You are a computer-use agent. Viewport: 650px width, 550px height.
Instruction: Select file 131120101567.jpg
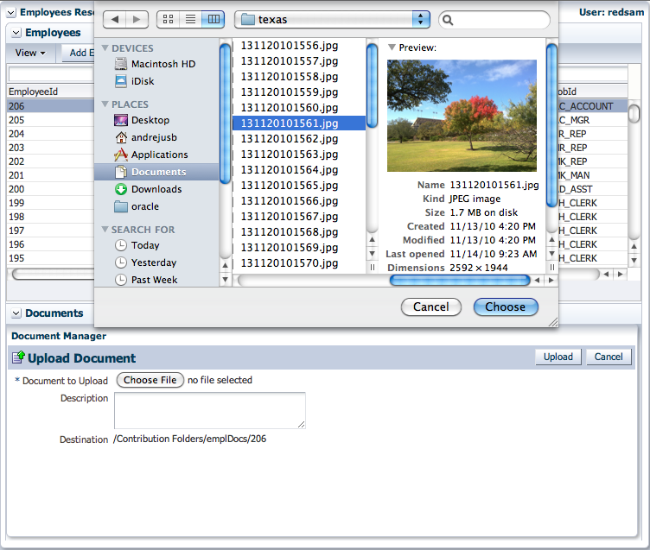(x=299, y=216)
